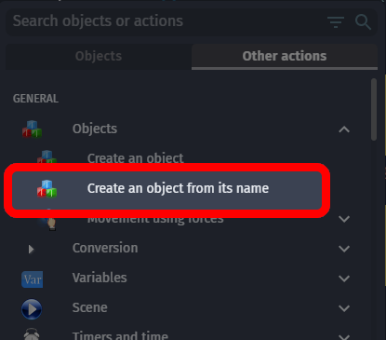The image size is (386, 340).
Task: Click the Create an object cubes icon
Action: pos(47,156)
